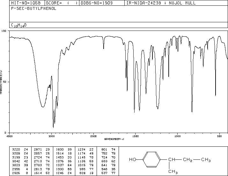Select the WAVENUMBER axis title
The height and width of the screenshot is (176, 228).
click(114, 139)
